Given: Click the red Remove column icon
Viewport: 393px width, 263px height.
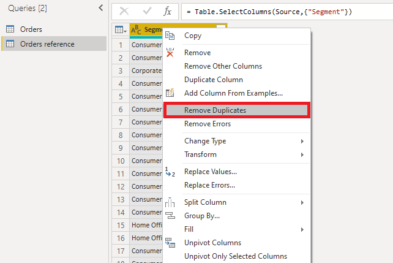Looking at the screenshot, I should click(170, 53).
